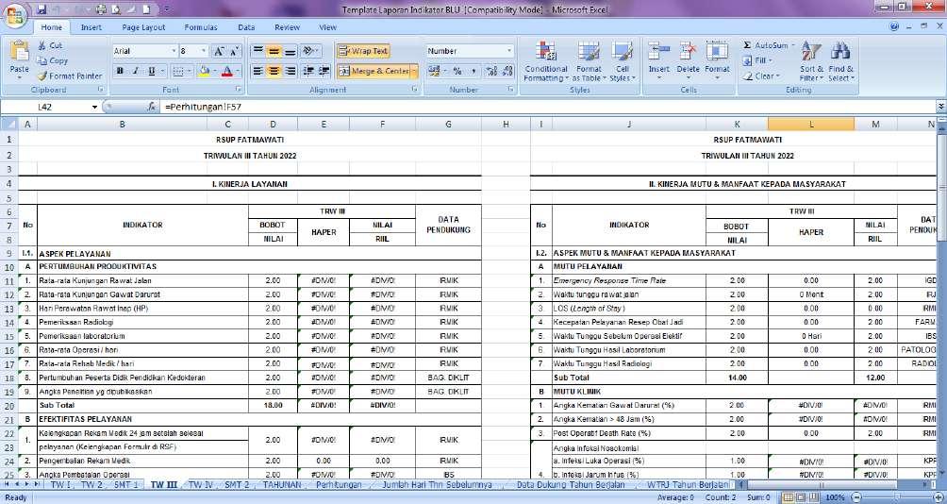Click the Save icon in Quick Access Toolbar
Screen dimensions: 947x504
pyautogui.click(x=42, y=9)
